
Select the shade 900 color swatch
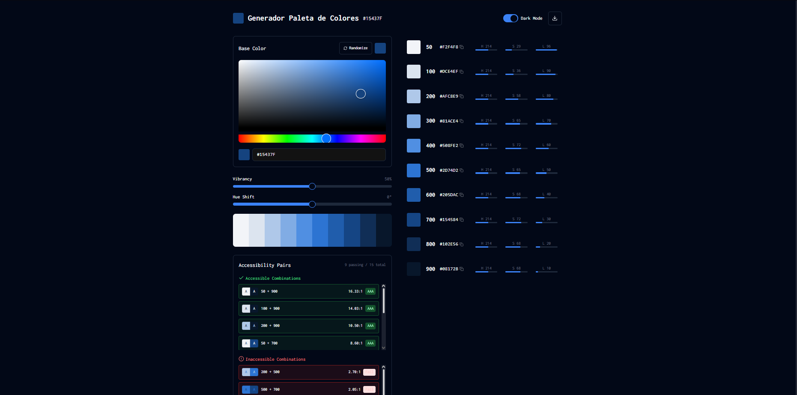(413, 269)
